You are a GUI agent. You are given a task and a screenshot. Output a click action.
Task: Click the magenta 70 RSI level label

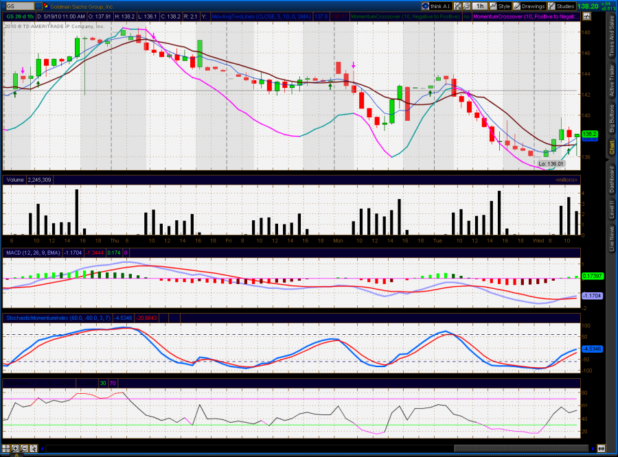(x=113, y=383)
